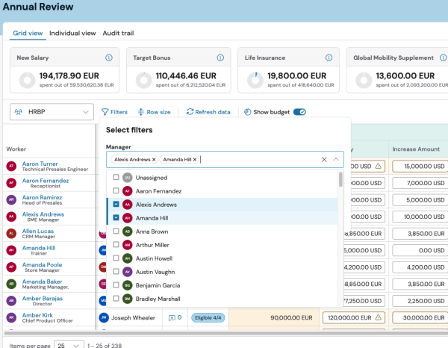Remove Amanda Hill chip from Manager filter

[x=195, y=160]
